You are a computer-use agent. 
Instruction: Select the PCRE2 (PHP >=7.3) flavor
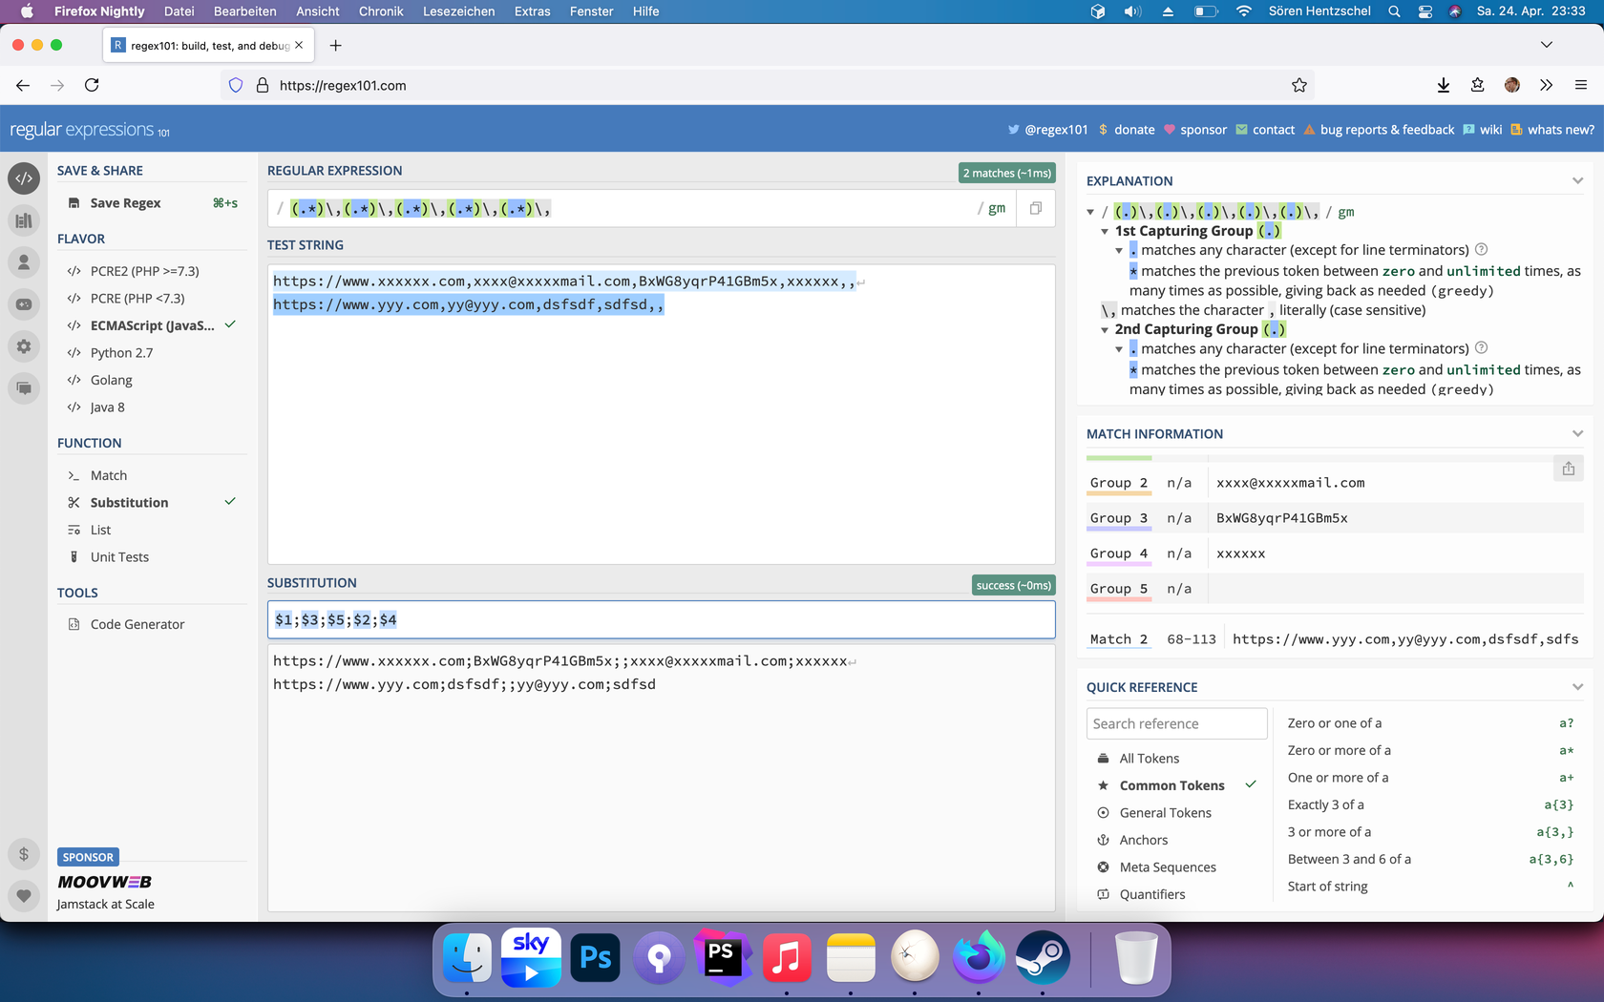pyautogui.click(x=144, y=271)
